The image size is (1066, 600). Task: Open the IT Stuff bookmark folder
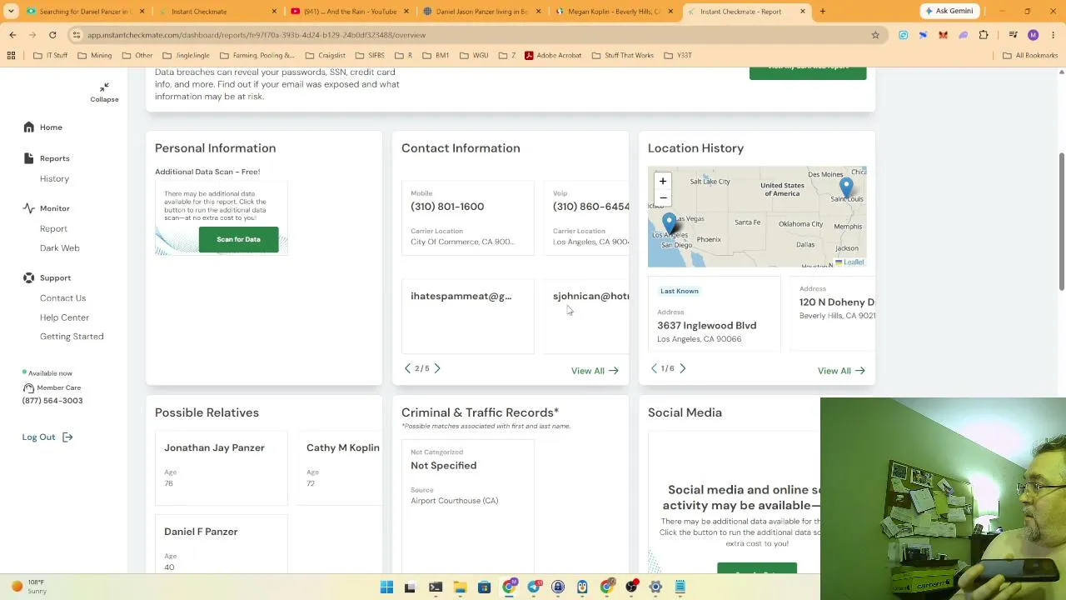[x=51, y=56]
